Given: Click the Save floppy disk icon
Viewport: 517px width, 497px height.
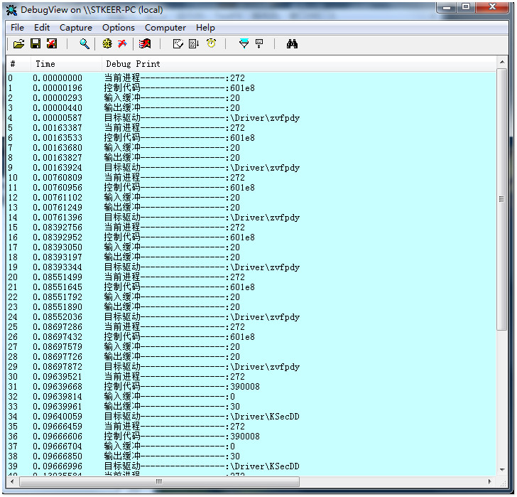Looking at the screenshot, I should 35,44.
